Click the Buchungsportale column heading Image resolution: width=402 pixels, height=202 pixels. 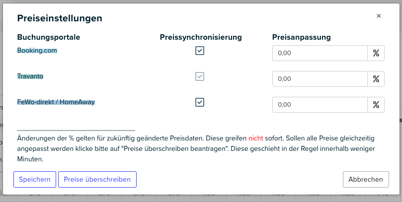49,37
